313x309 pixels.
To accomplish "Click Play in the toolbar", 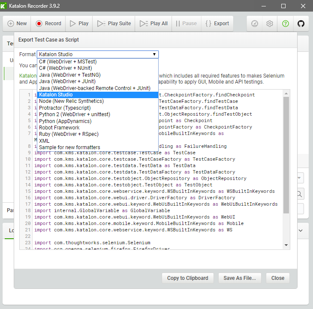I will (79, 24).
